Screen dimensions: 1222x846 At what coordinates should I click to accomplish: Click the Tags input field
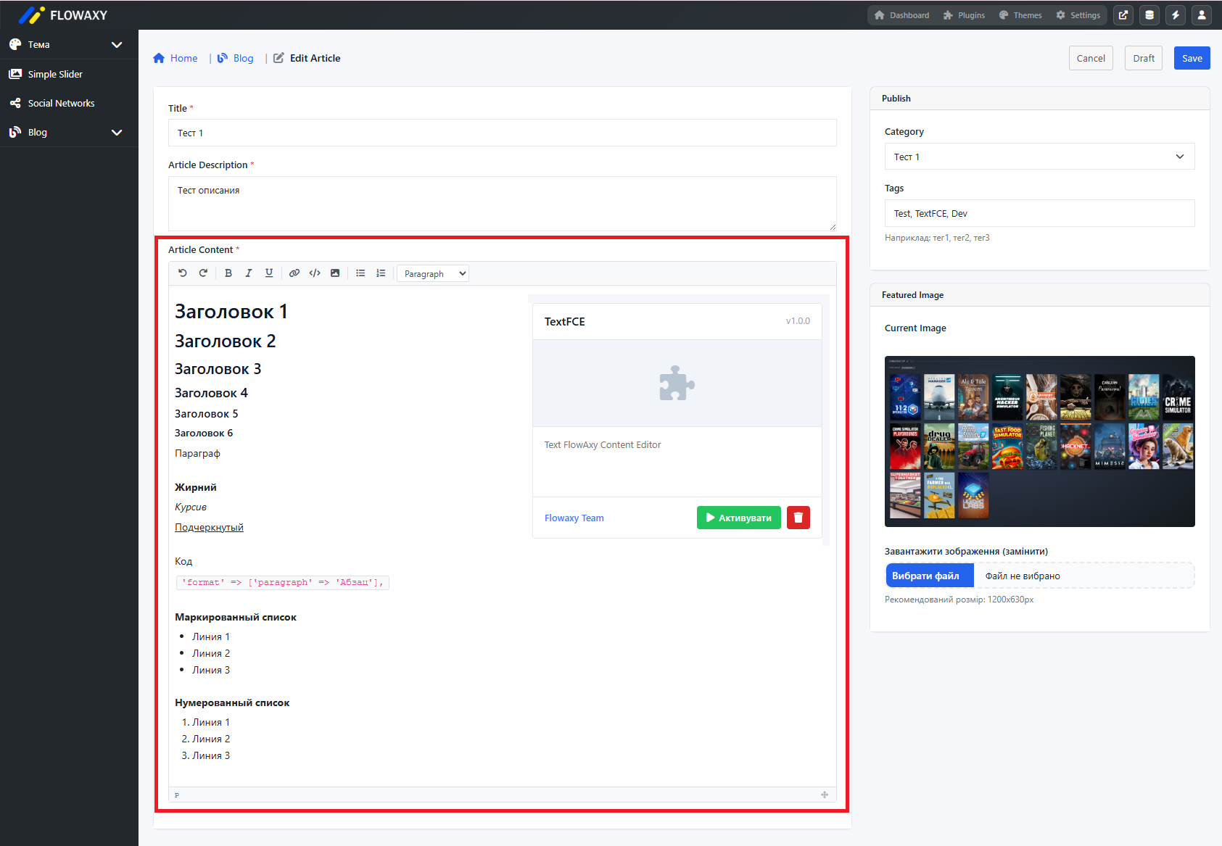1039,213
